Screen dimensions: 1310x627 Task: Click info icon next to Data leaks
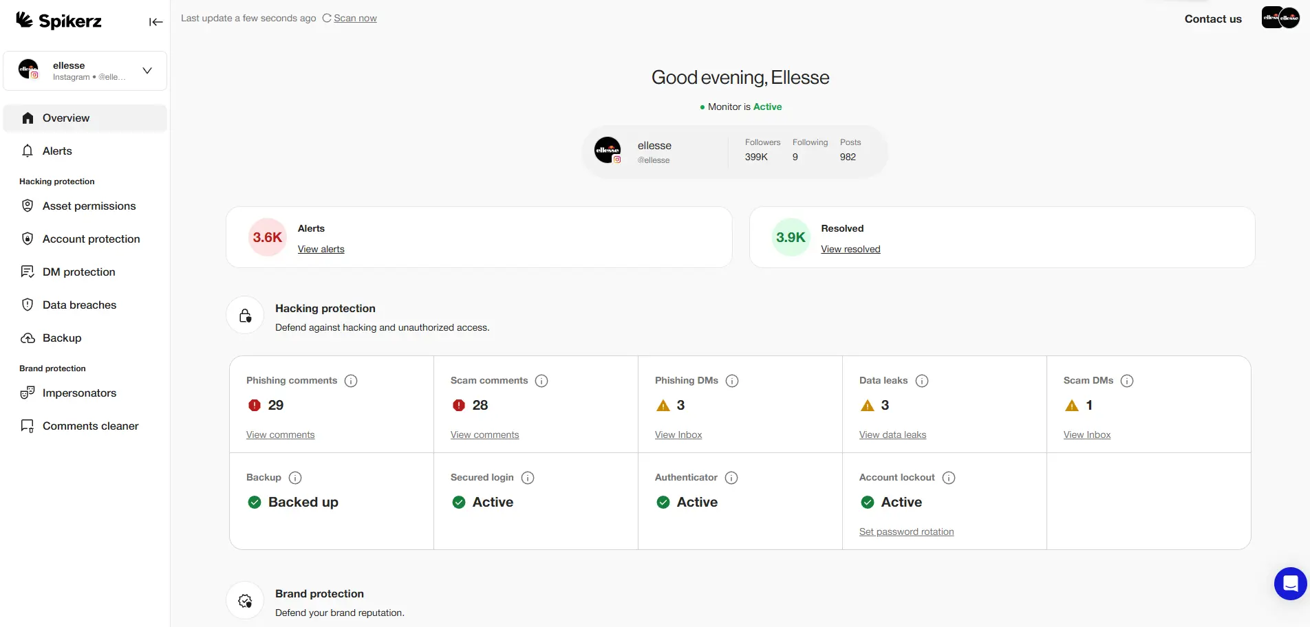pyautogui.click(x=922, y=381)
